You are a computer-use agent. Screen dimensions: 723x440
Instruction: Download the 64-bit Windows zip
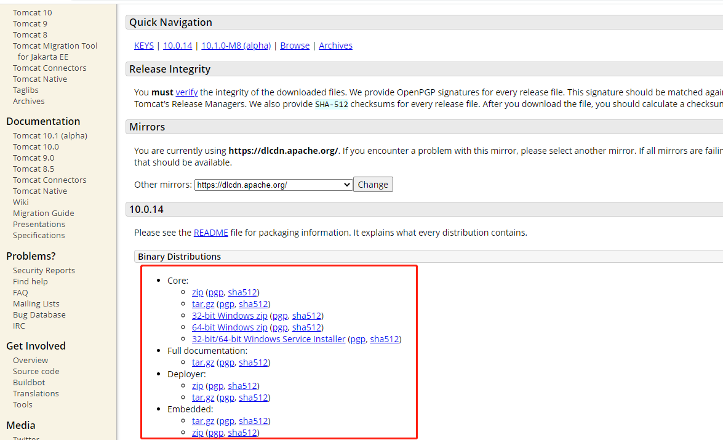click(230, 327)
